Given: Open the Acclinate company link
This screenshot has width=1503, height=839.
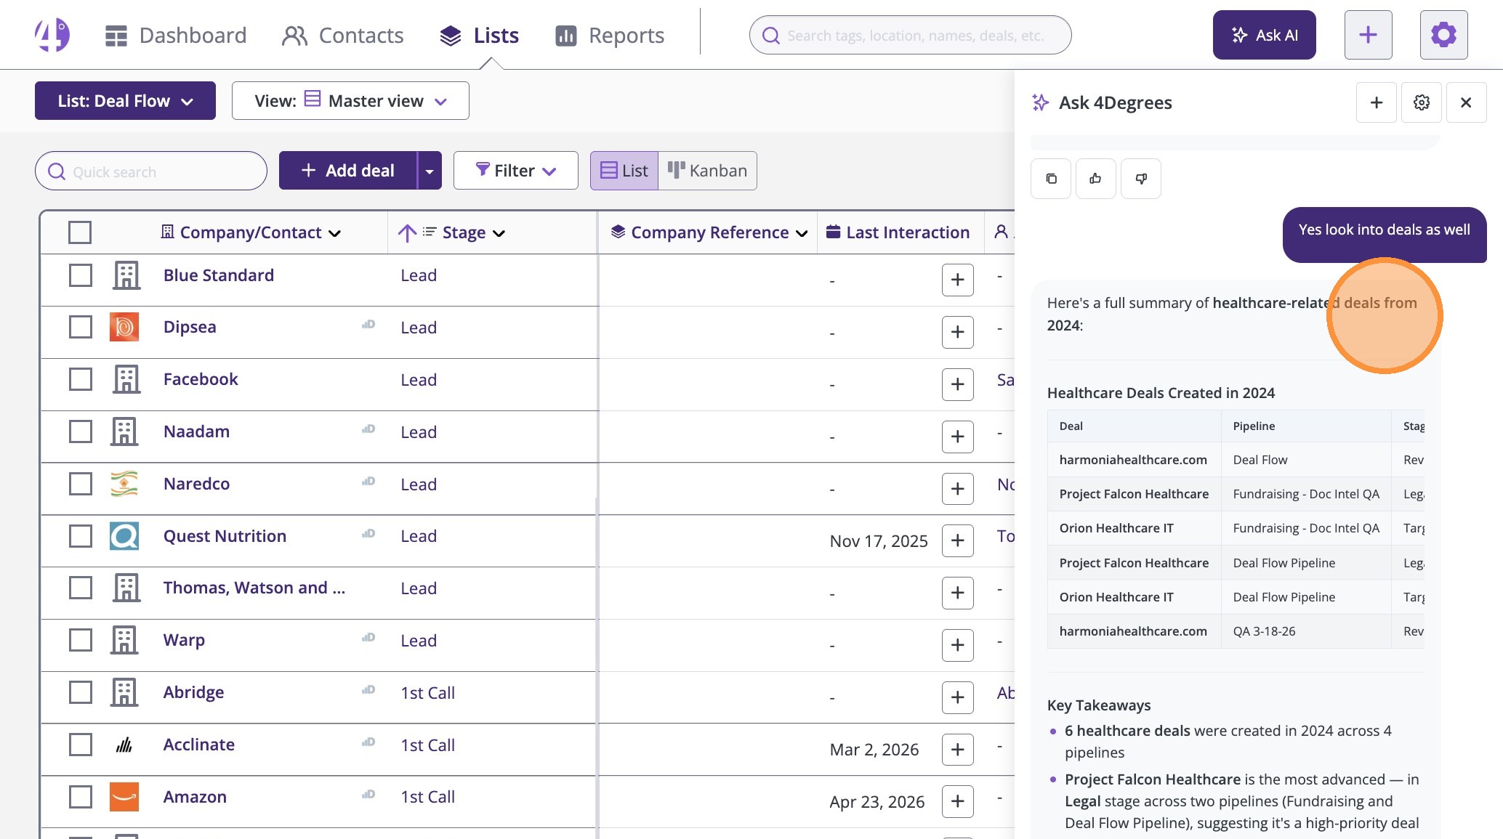Looking at the screenshot, I should pyautogui.click(x=199, y=745).
